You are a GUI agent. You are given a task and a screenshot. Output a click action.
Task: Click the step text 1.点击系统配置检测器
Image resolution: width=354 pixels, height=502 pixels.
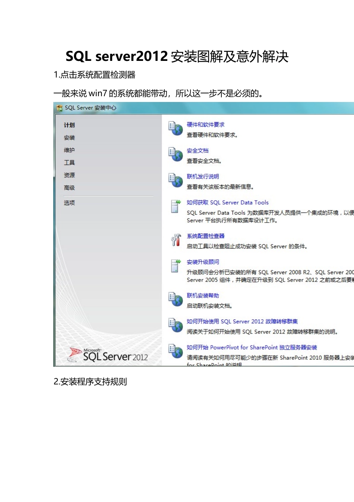95,75
